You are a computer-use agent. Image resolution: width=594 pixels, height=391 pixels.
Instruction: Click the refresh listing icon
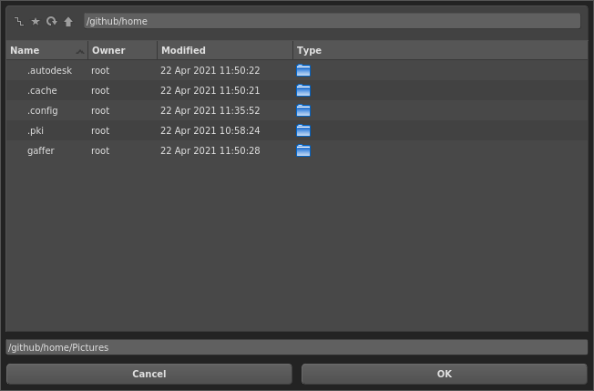point(52,22)
